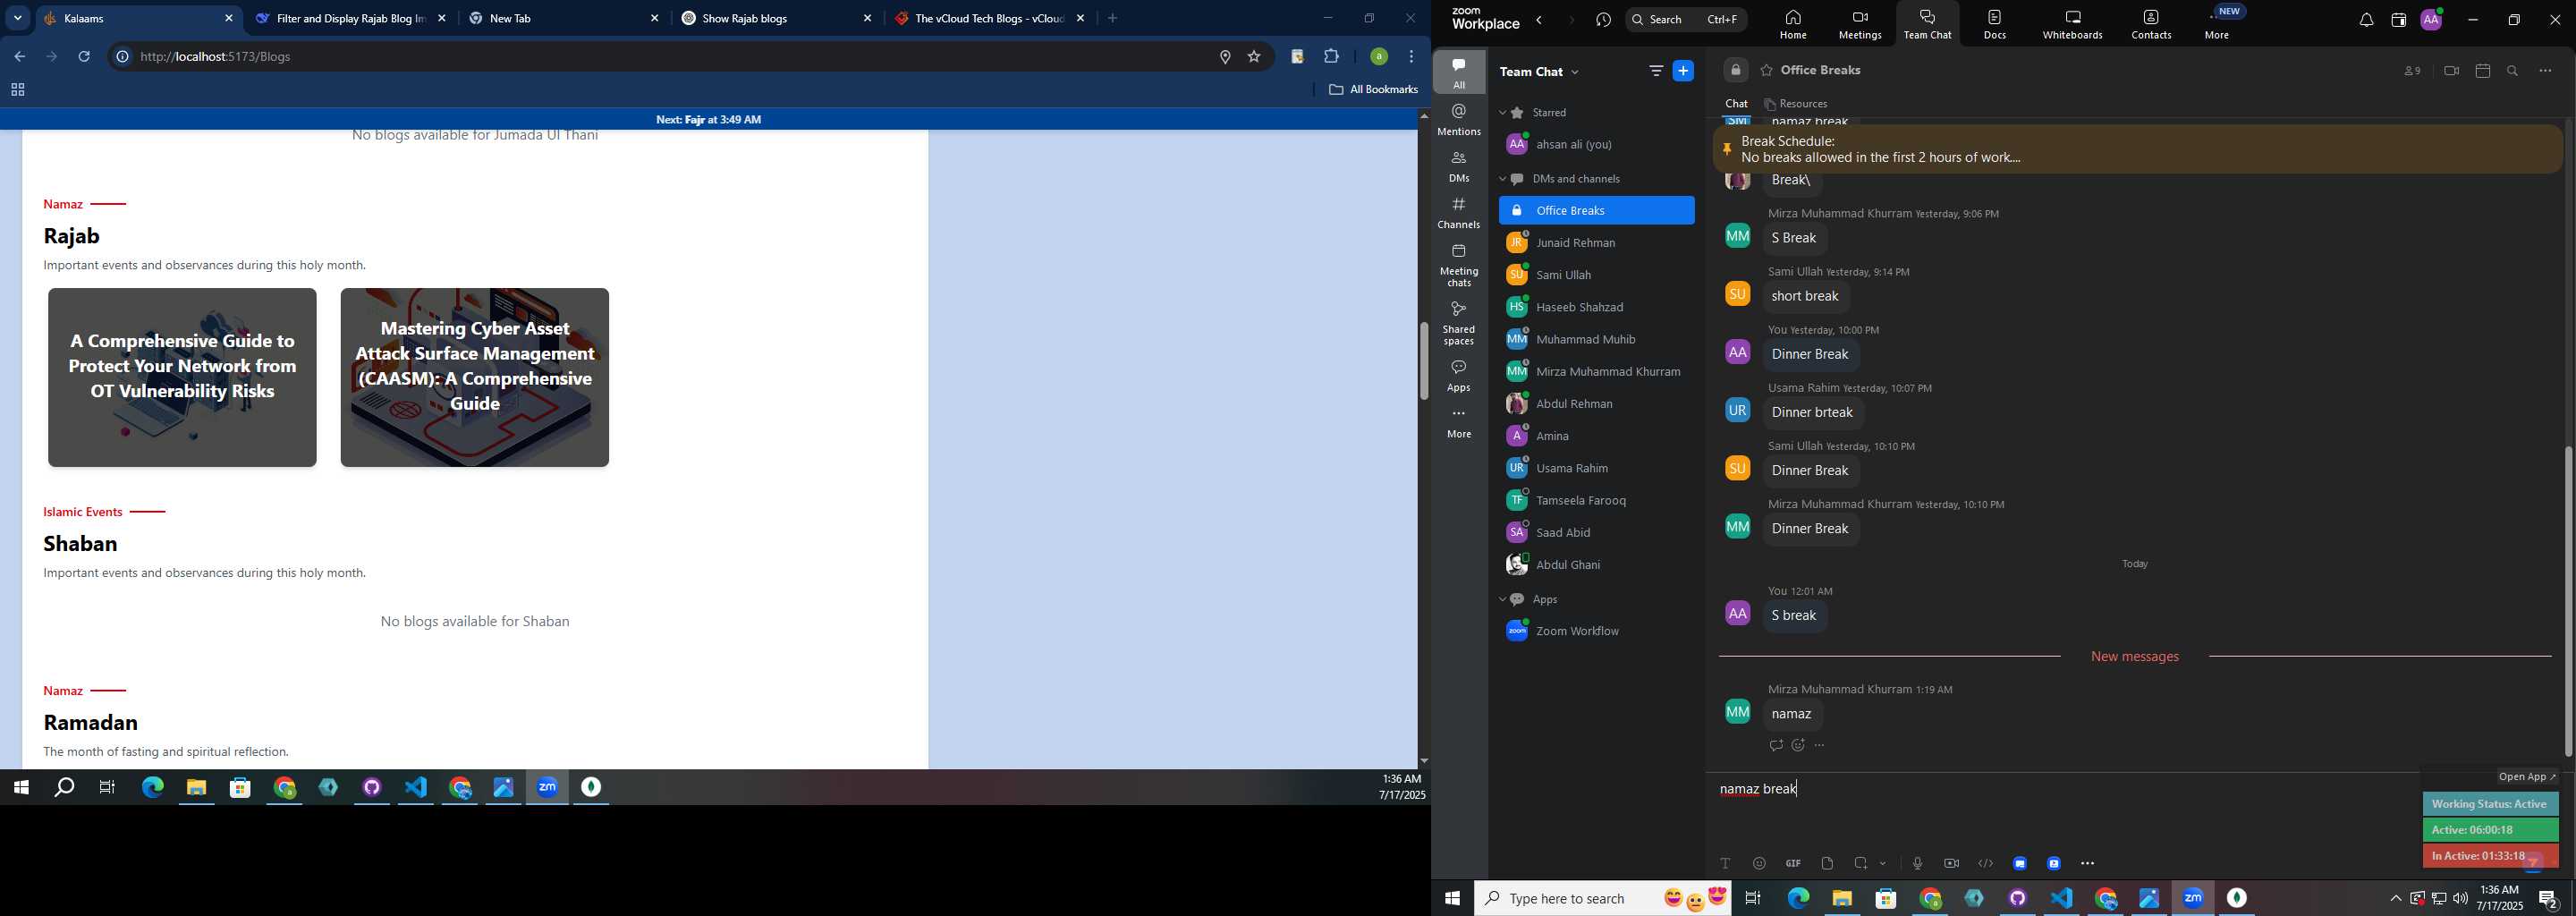Screen dimensions: 2576x916
Task: Click Zoom history clock icon
Action: (x=1604, y=20)
